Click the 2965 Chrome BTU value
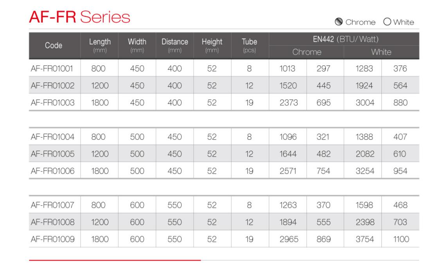This screenshot has height=273, width=444. click(289, 239)
